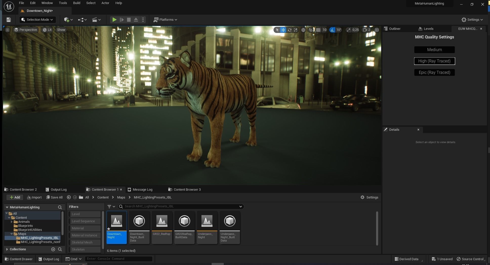490x265 pixels.
Task: Click the Skip frame button
Action: coord(122,20)
